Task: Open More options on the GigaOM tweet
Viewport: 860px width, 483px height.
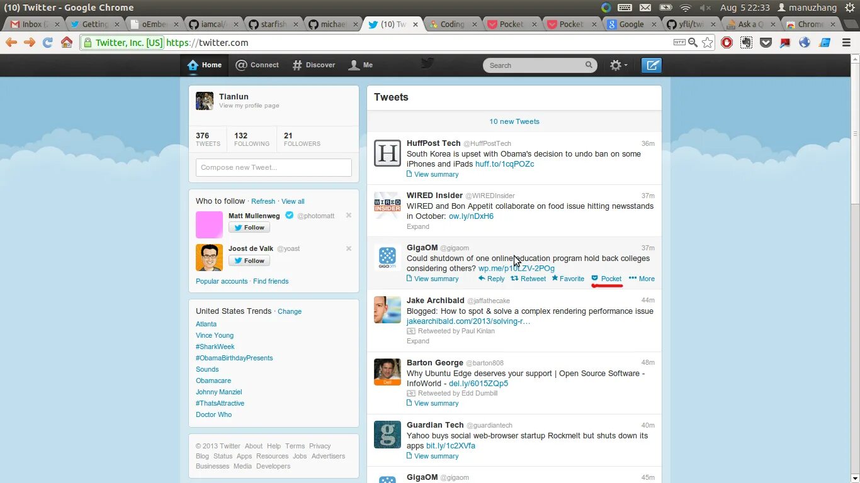Action: pyautogui.click(x=642, y=279)
